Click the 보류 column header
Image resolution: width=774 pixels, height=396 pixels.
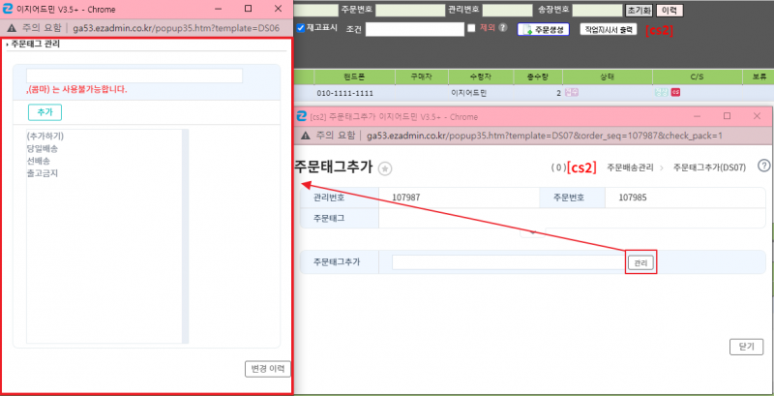tap(759, 77)
